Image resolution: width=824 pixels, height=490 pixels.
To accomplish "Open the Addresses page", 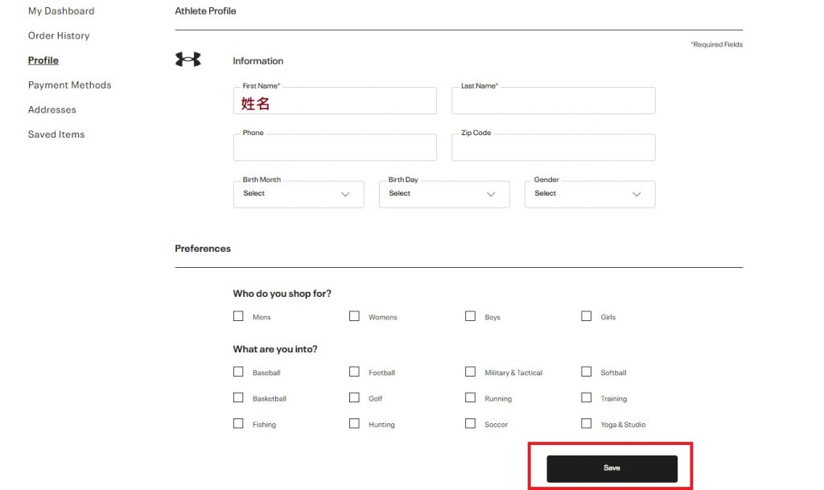I will [x=52, y=109].
